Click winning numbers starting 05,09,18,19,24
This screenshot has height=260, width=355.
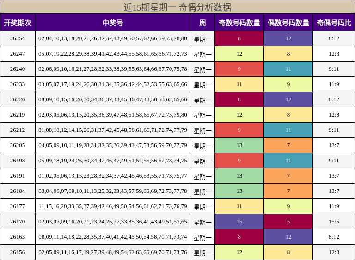coord(113,161)
